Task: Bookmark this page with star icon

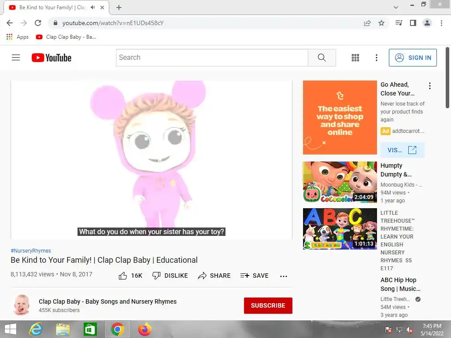Action: (381, 23)
